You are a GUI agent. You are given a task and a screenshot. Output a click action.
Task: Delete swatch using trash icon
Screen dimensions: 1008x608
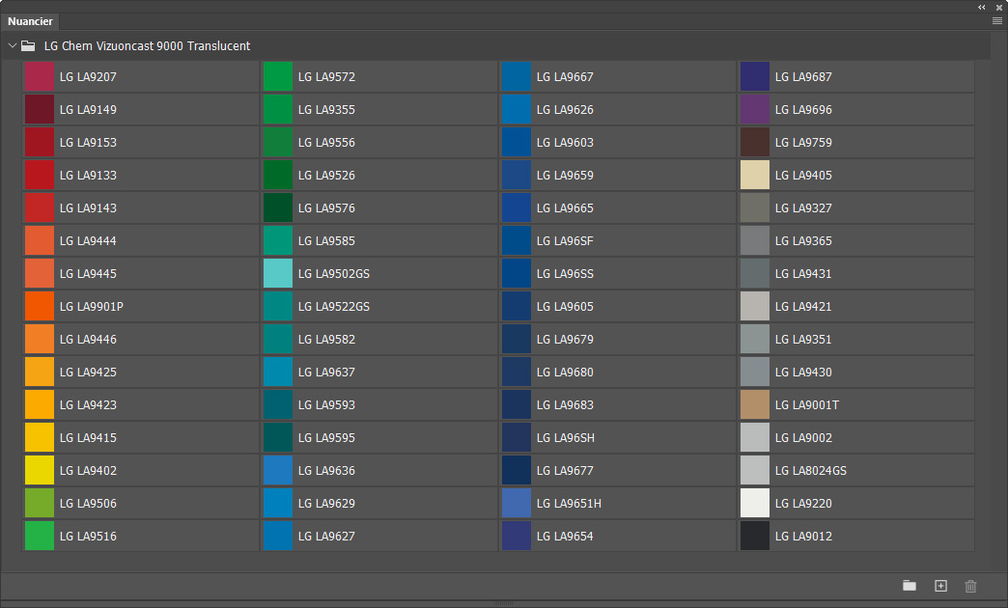point(970,586)
